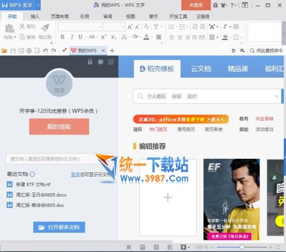Toggle strikethrough AB formatting
Viewport: 286px width, 252px height.
pyautogui.click(x=92, y=37)
